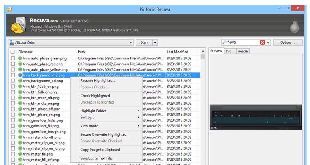Click status icon for trim_gainslider_fader.png
The image size is (310, 165).
pos(20,120)
